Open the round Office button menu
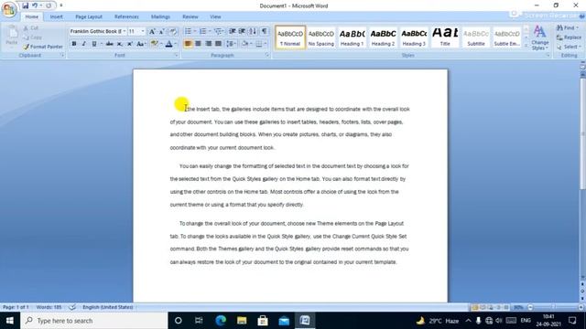This screenshot has height=329, width=586. 8,9
